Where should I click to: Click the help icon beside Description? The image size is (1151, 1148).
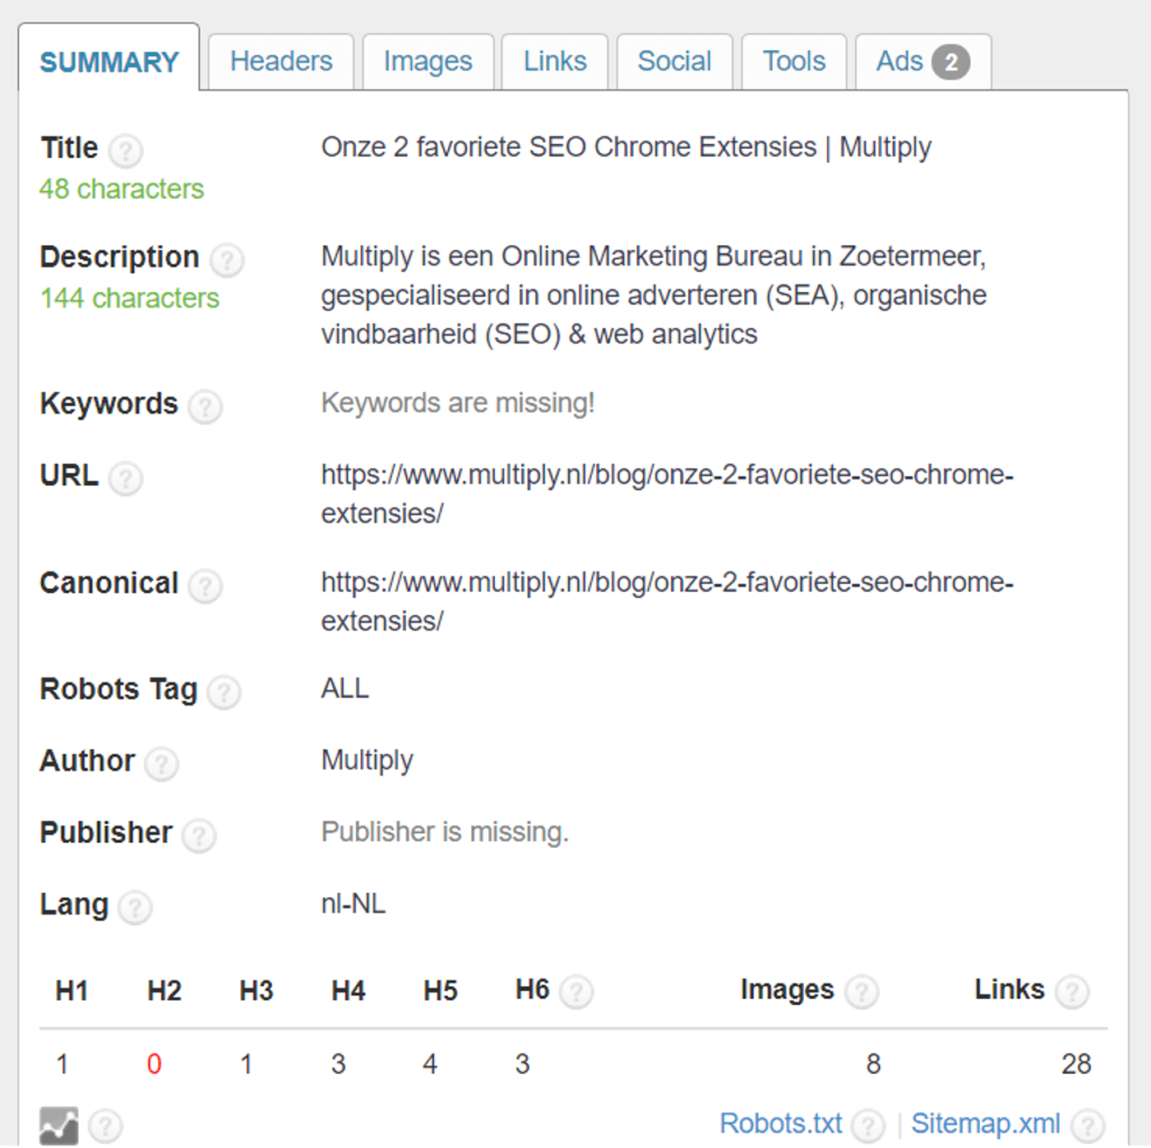(227, 260)
